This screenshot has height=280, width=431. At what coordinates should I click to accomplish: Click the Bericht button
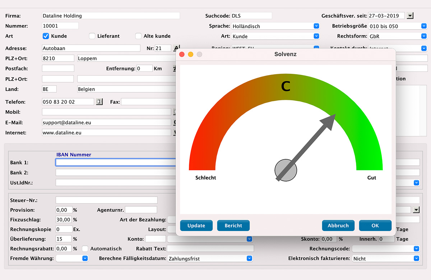pyautogui.click(x=233, y=226)
